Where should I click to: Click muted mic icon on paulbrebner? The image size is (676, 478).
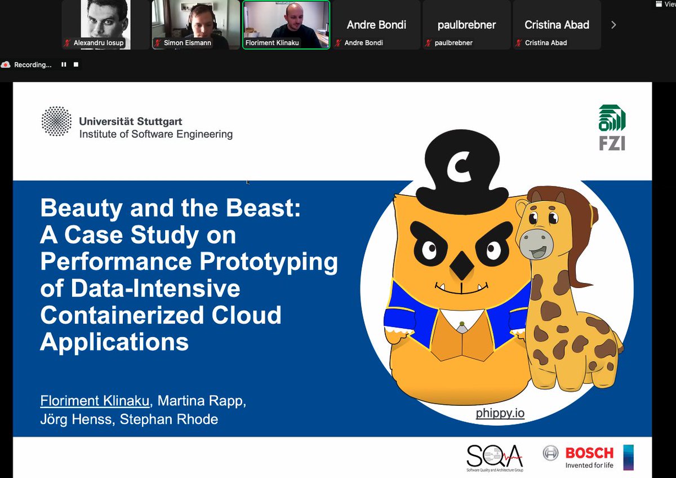(x=429, y=43)
